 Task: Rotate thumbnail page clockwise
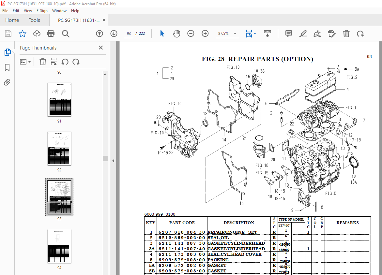pos(76,62)
